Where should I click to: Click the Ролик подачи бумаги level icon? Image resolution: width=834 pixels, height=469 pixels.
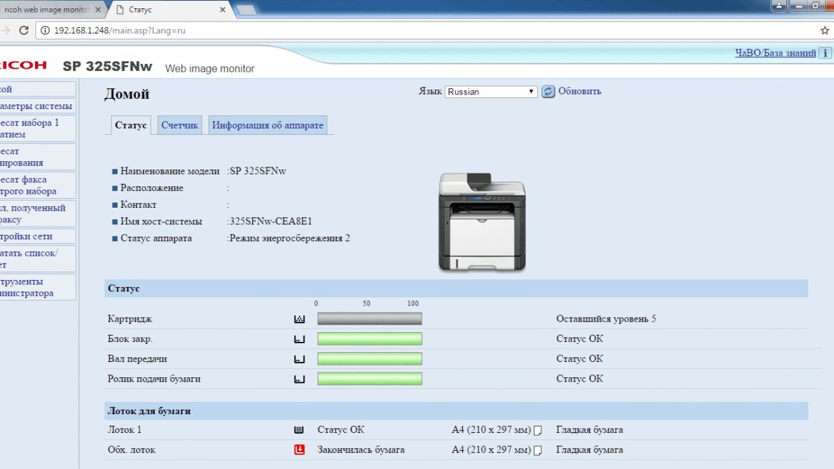tap(300, 379)
